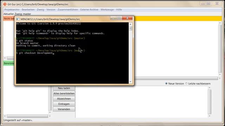Click the diff pane scroll down arrow

220,75
